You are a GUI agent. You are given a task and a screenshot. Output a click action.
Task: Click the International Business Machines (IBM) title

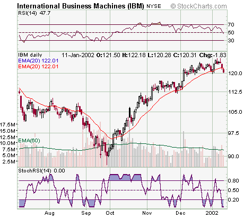coord(81,6)
